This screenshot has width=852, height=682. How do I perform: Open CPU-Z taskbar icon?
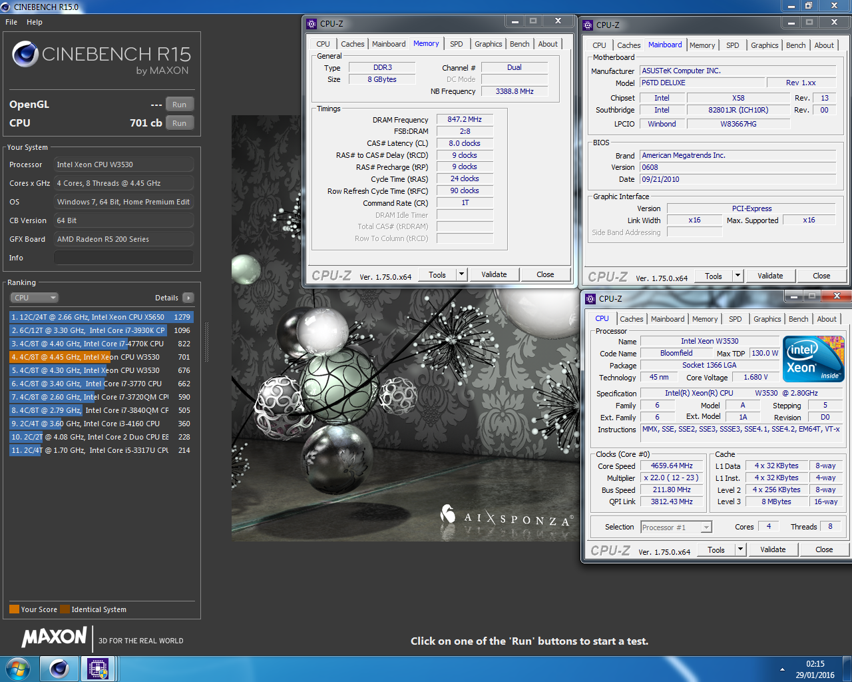(98, 669)
